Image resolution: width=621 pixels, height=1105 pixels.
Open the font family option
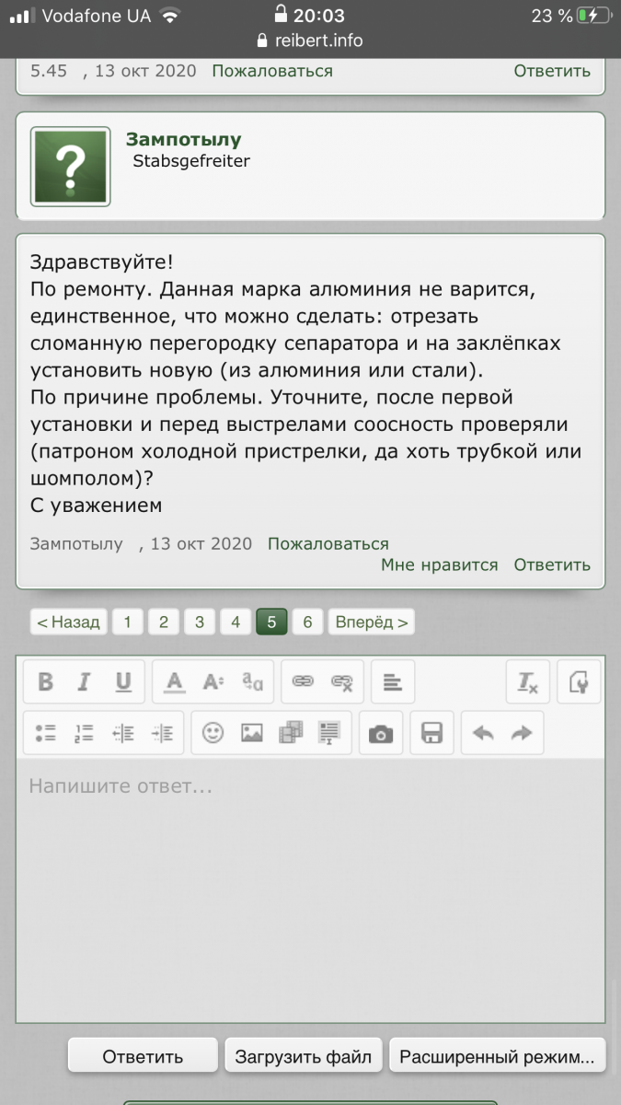coord(252,682)
